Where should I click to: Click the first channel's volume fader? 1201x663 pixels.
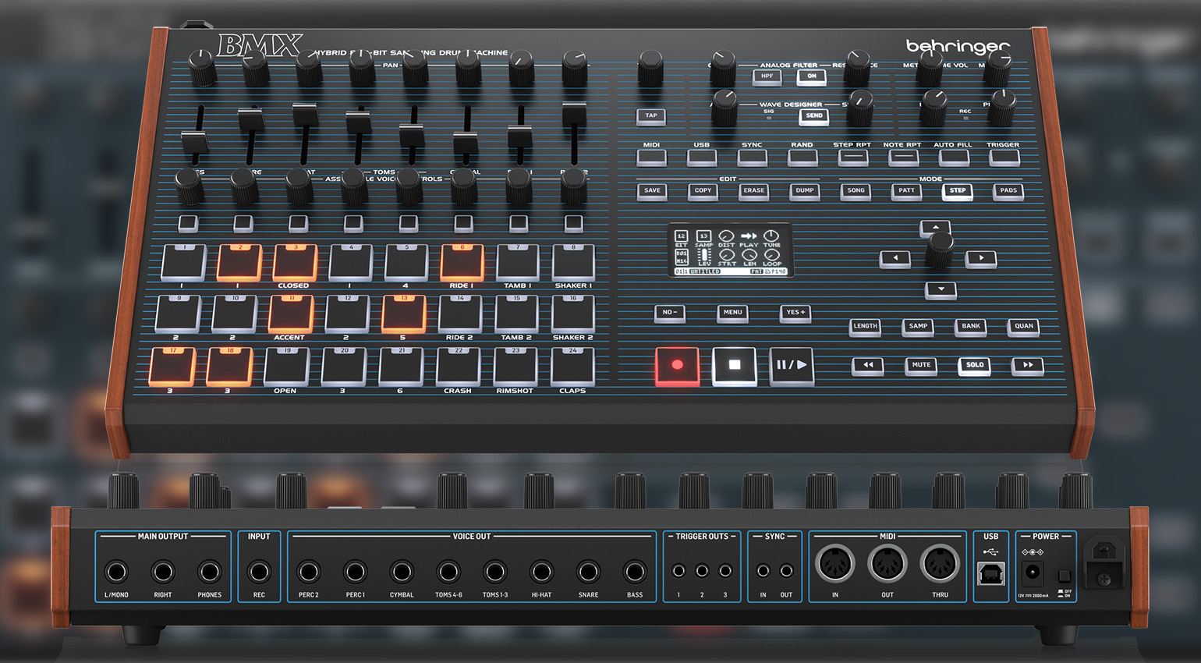[195, 142]
